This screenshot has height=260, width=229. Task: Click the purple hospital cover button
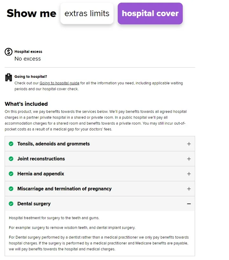pyautogui.click(x=150, y=14)
